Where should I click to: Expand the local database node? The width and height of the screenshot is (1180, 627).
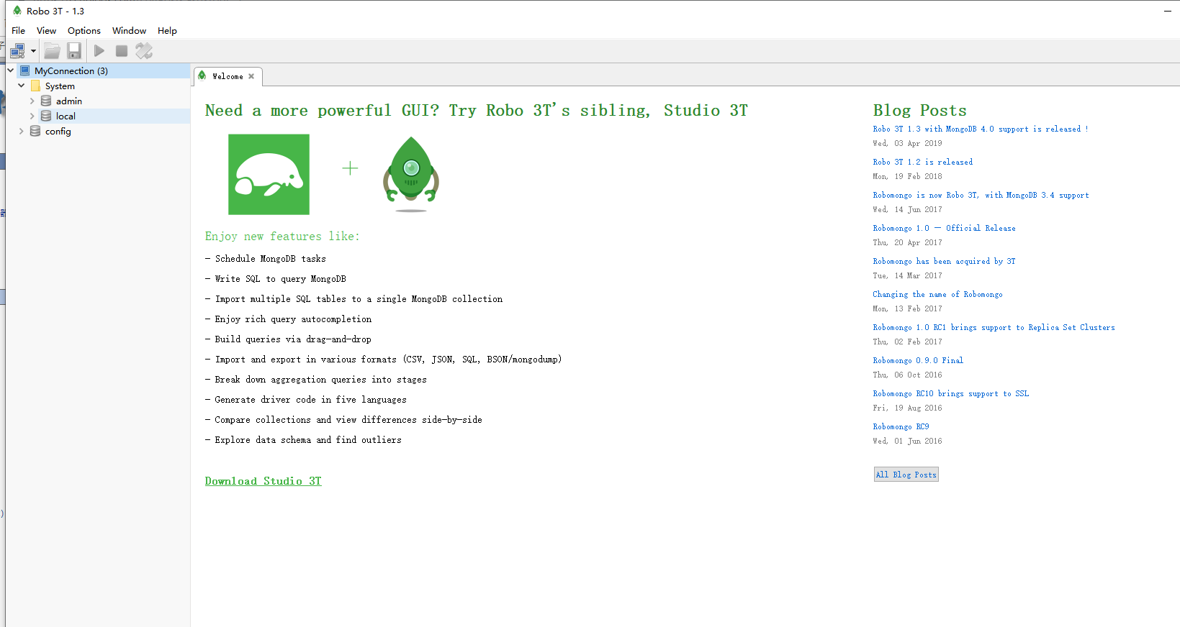32,116
